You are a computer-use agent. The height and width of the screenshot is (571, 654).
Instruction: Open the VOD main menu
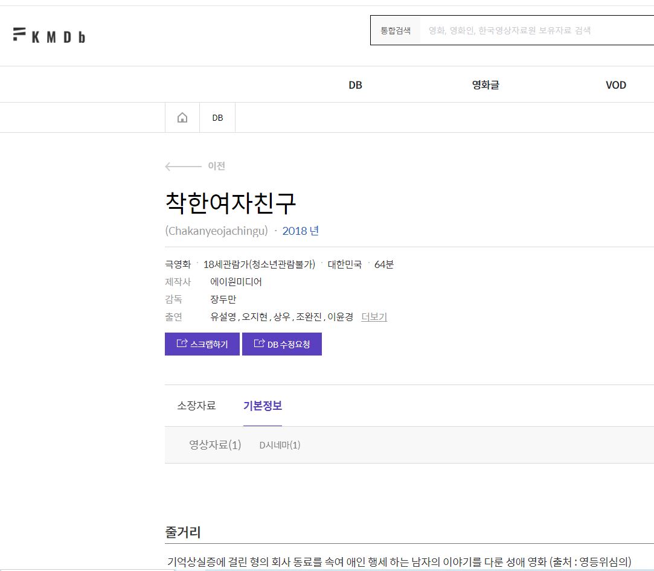tap(615, 85)
